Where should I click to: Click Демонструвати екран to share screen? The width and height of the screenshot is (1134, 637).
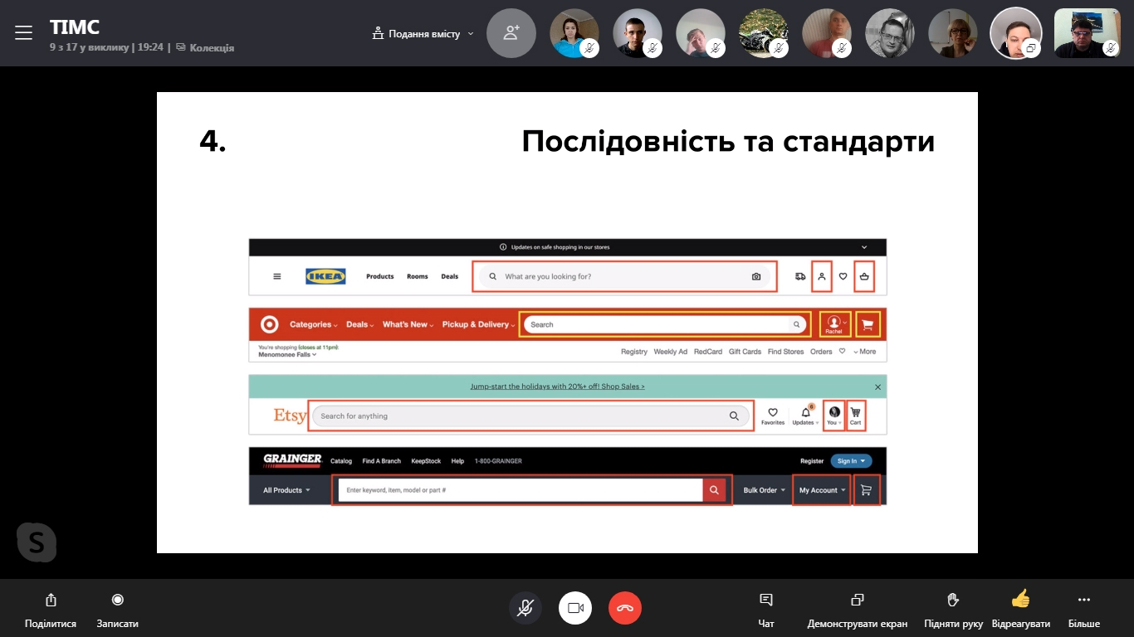tap(858, 609)
